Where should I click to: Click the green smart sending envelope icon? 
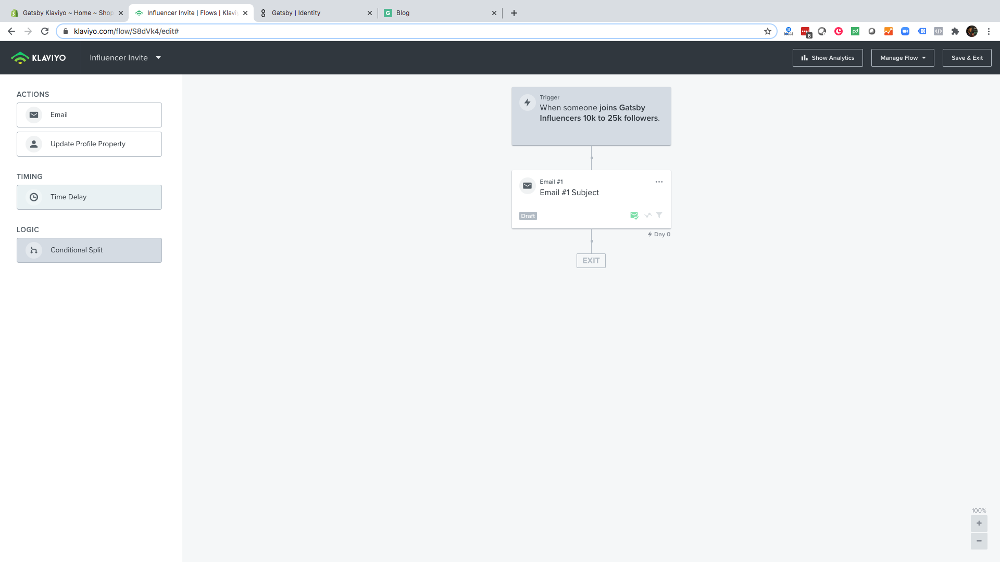point(634,215)
